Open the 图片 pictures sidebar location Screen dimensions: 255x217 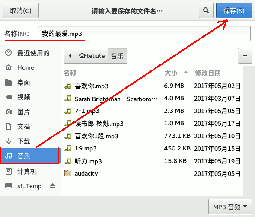(30, 112)
